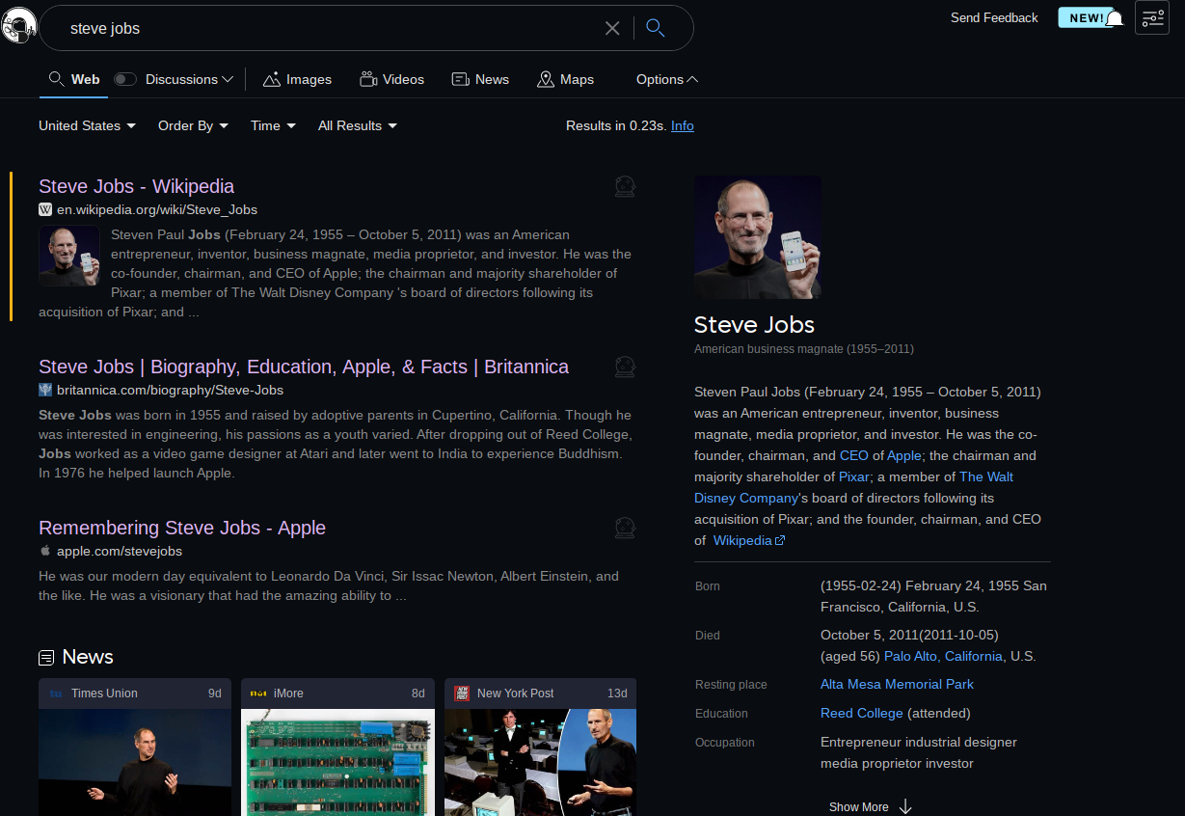Toggle the Discussions switch
The width and height of the screenshot is (1185, 816).
pos(125,79)
